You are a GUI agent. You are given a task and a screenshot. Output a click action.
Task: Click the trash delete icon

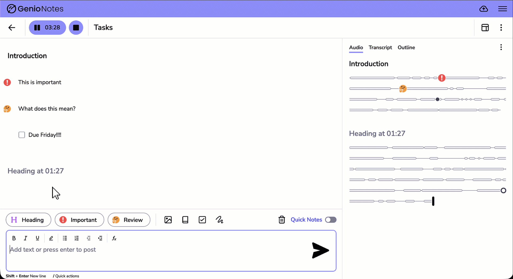(282, 220)
